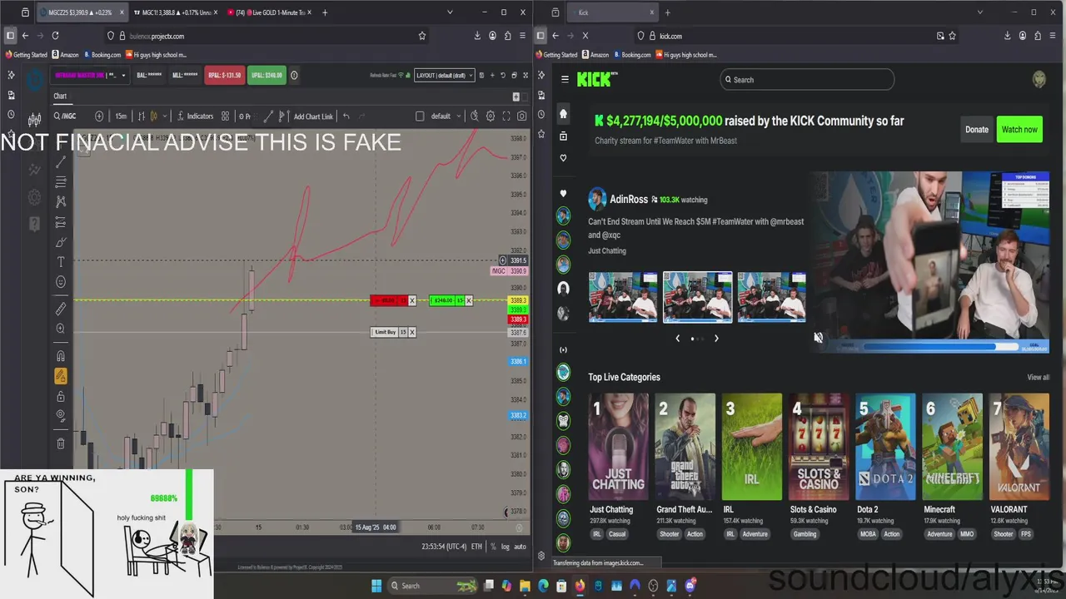Open AdinRoss channel name link
The height and width of the screenshot is (599, 1066).
pos(629,200)
